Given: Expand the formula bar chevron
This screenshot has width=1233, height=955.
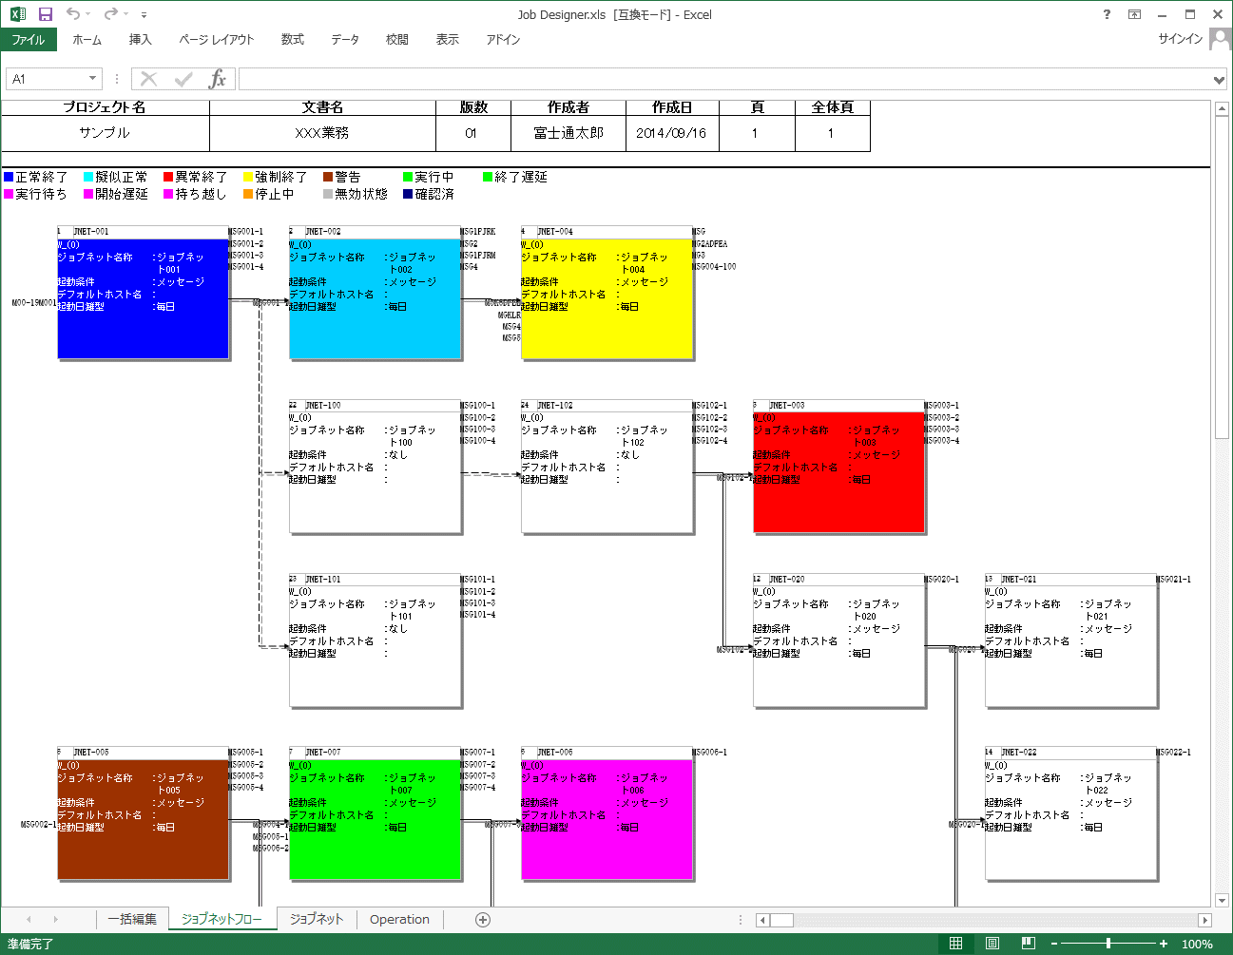Looking at the screenshot, I should click(1219, 80).
